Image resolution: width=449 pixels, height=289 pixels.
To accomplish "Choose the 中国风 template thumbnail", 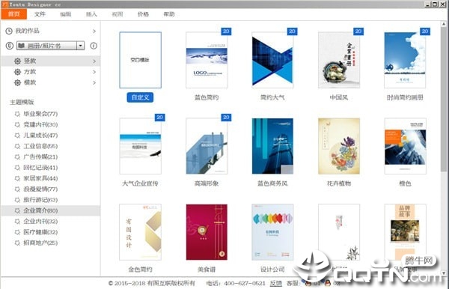I will pyautogui.click(x=339, y=60).
